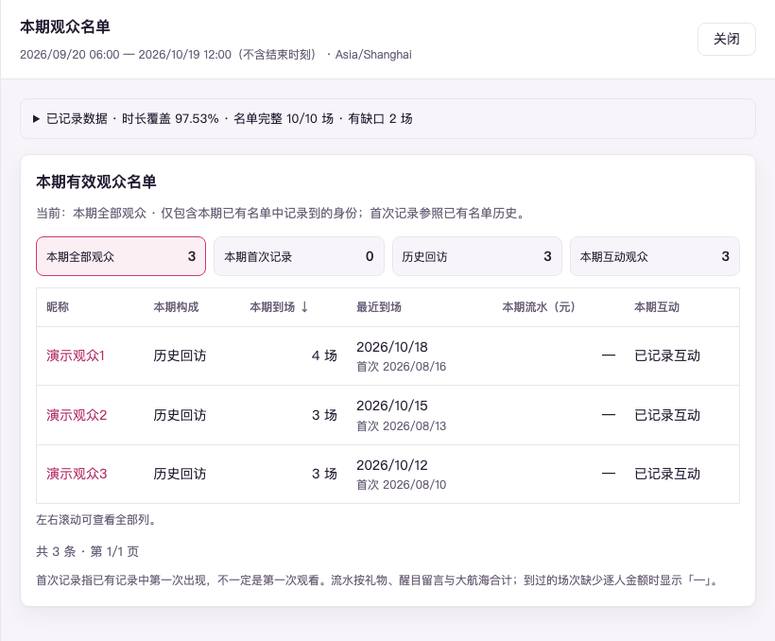Click the 首次 2026/08/16 first record date
Image resolution: width=775 pixels, height=641 pixels.
[402, 367]
